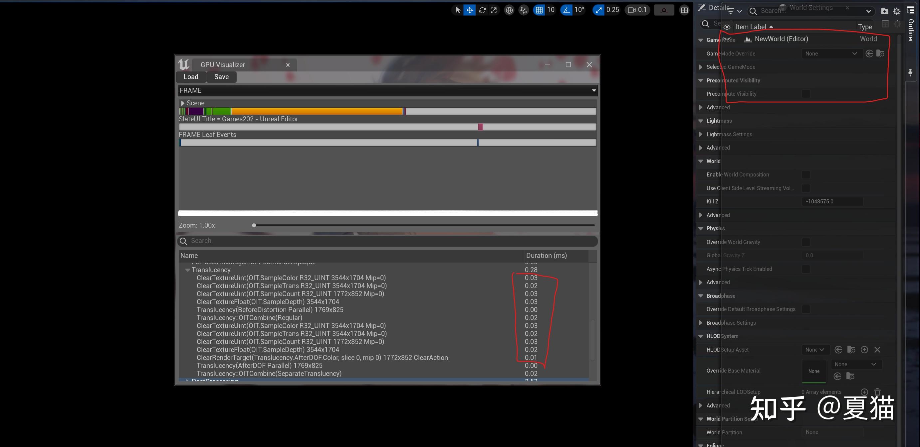Viewport: 920px width, 447px height.
Task: Switch to GPU Visualizer tab
Action: (x=222, y=64)
